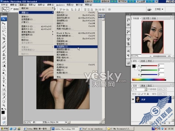Open Adobe Photoshop CS3 taskbar button
Screen dimensions: 175x131
coord(65,129)
